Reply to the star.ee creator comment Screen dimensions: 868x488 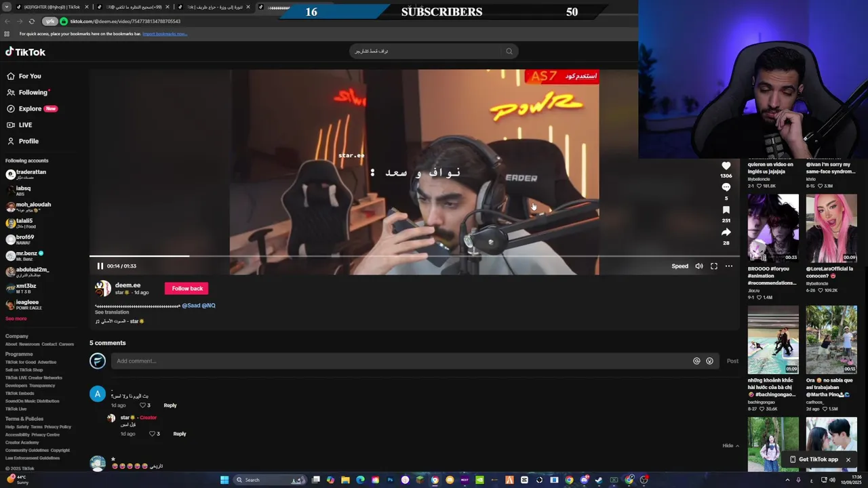click(x=180, y=434)
